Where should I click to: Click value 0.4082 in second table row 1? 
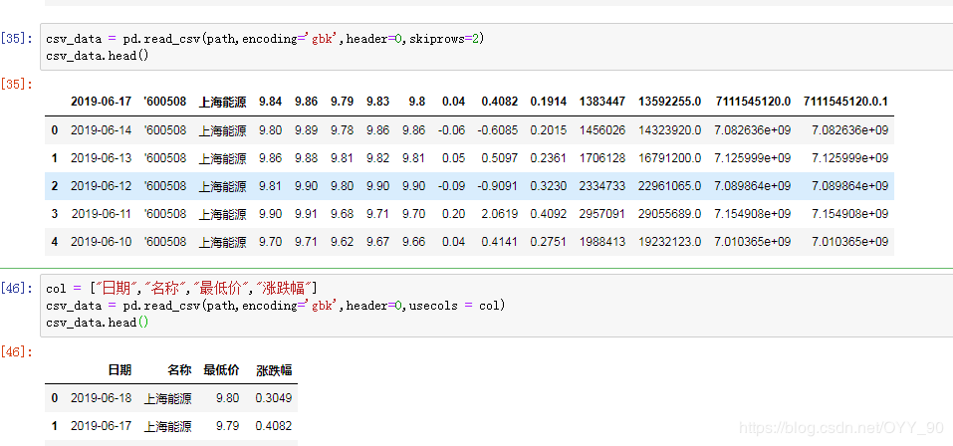click(274, 426)
